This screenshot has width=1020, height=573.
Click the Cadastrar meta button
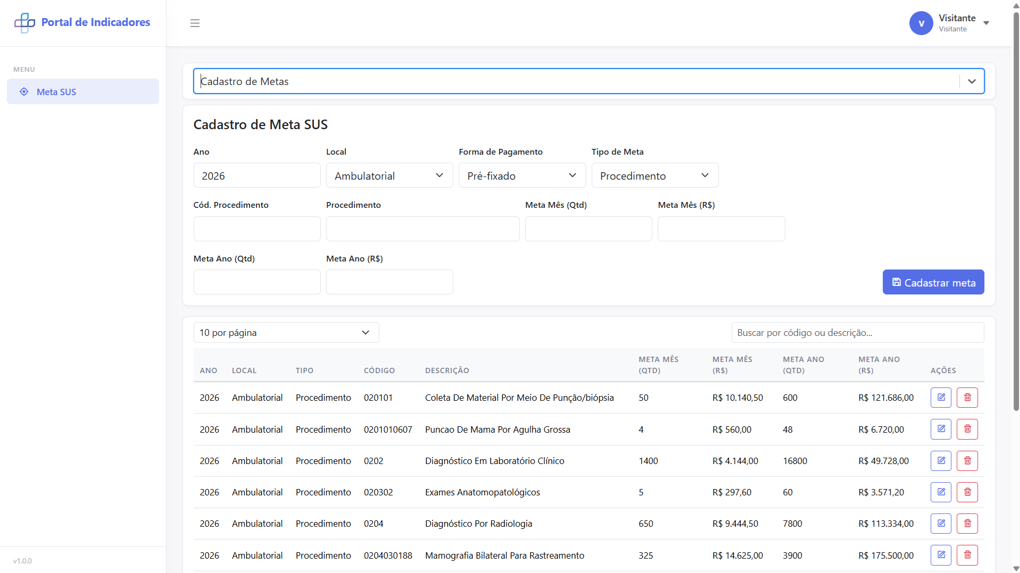pyautogui.click(x=933, y=282)
